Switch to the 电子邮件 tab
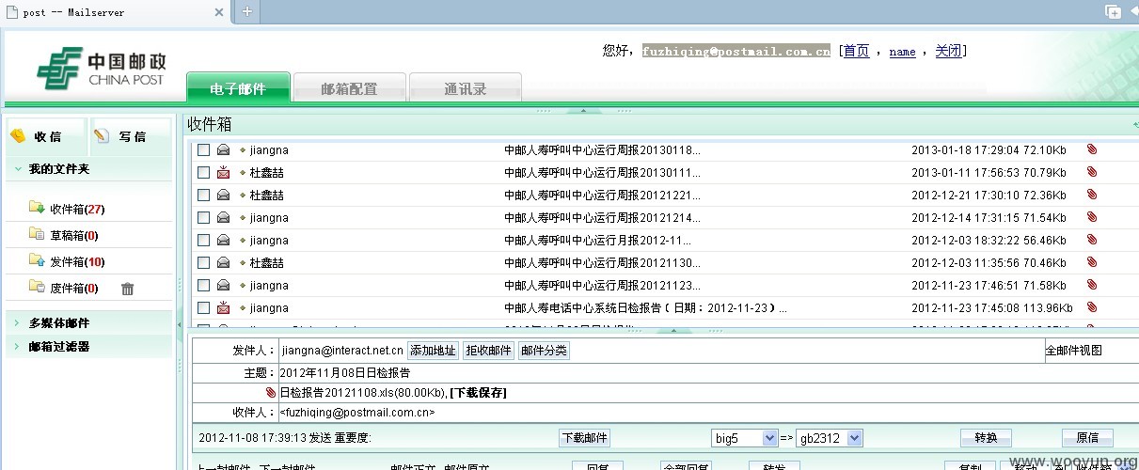 pyautogui.click(x=237, y=88)
